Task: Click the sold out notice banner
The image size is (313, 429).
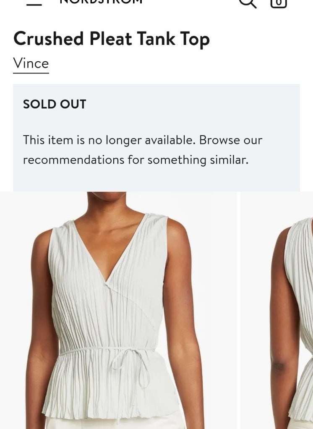Action: pyautogui.click(x=156, y=138)
